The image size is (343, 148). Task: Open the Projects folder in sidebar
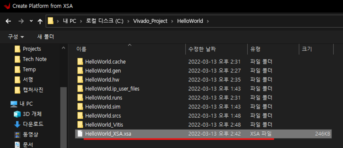click(32, 49)
